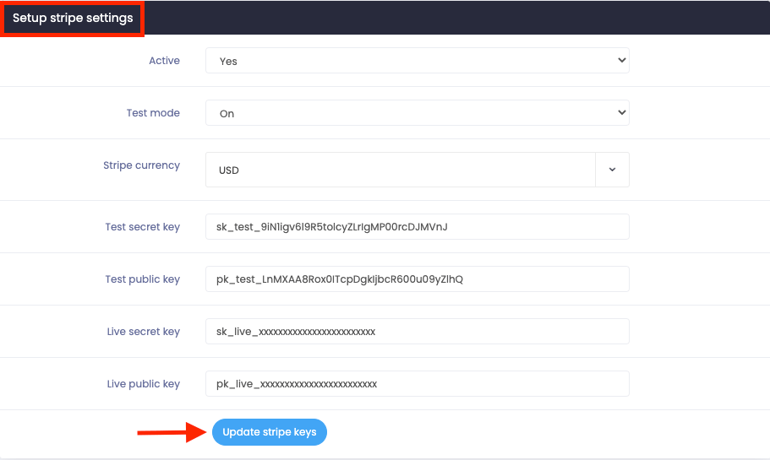Click the Test public key label
The width and height of the screenshot is (770, 460).
coord(142,279)
